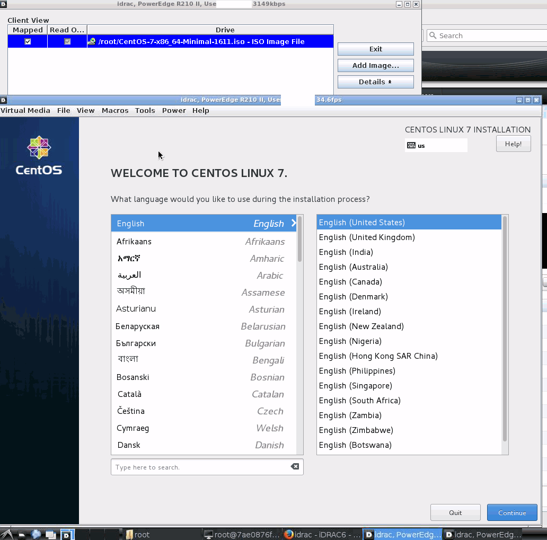The width and height of the screenshot is (547, 540).
Task: Select Amharic language
Action: [x=204, y=259]
